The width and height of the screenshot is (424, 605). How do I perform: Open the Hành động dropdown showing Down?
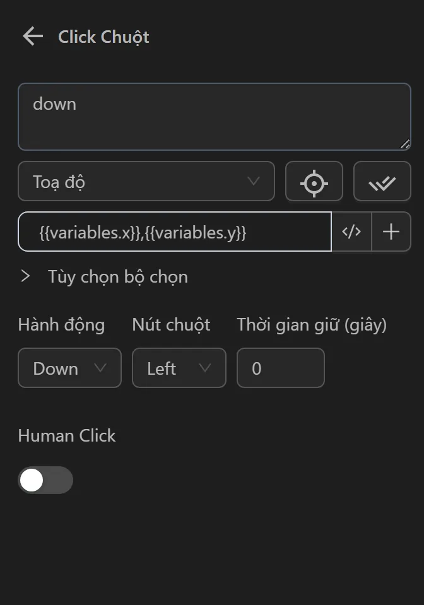69,368
